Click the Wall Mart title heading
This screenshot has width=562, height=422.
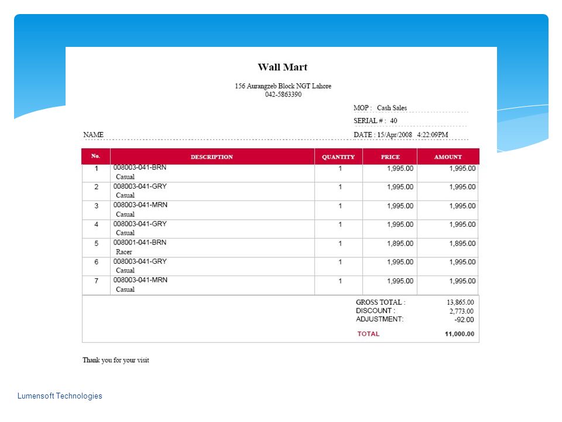(x=282, y=67)
